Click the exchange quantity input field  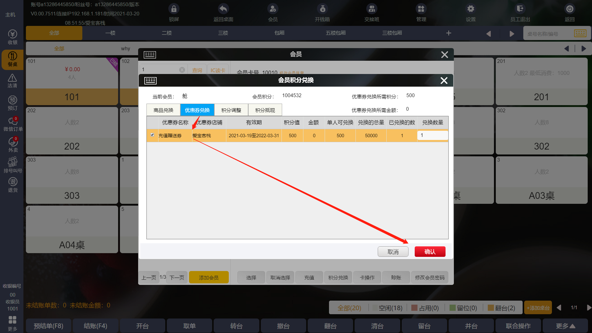tap(432, 135)
